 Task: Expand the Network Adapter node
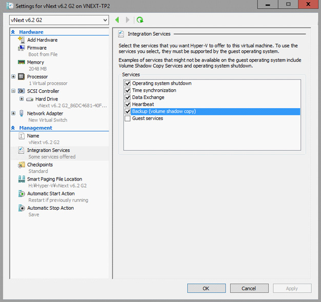pos(13,113)
